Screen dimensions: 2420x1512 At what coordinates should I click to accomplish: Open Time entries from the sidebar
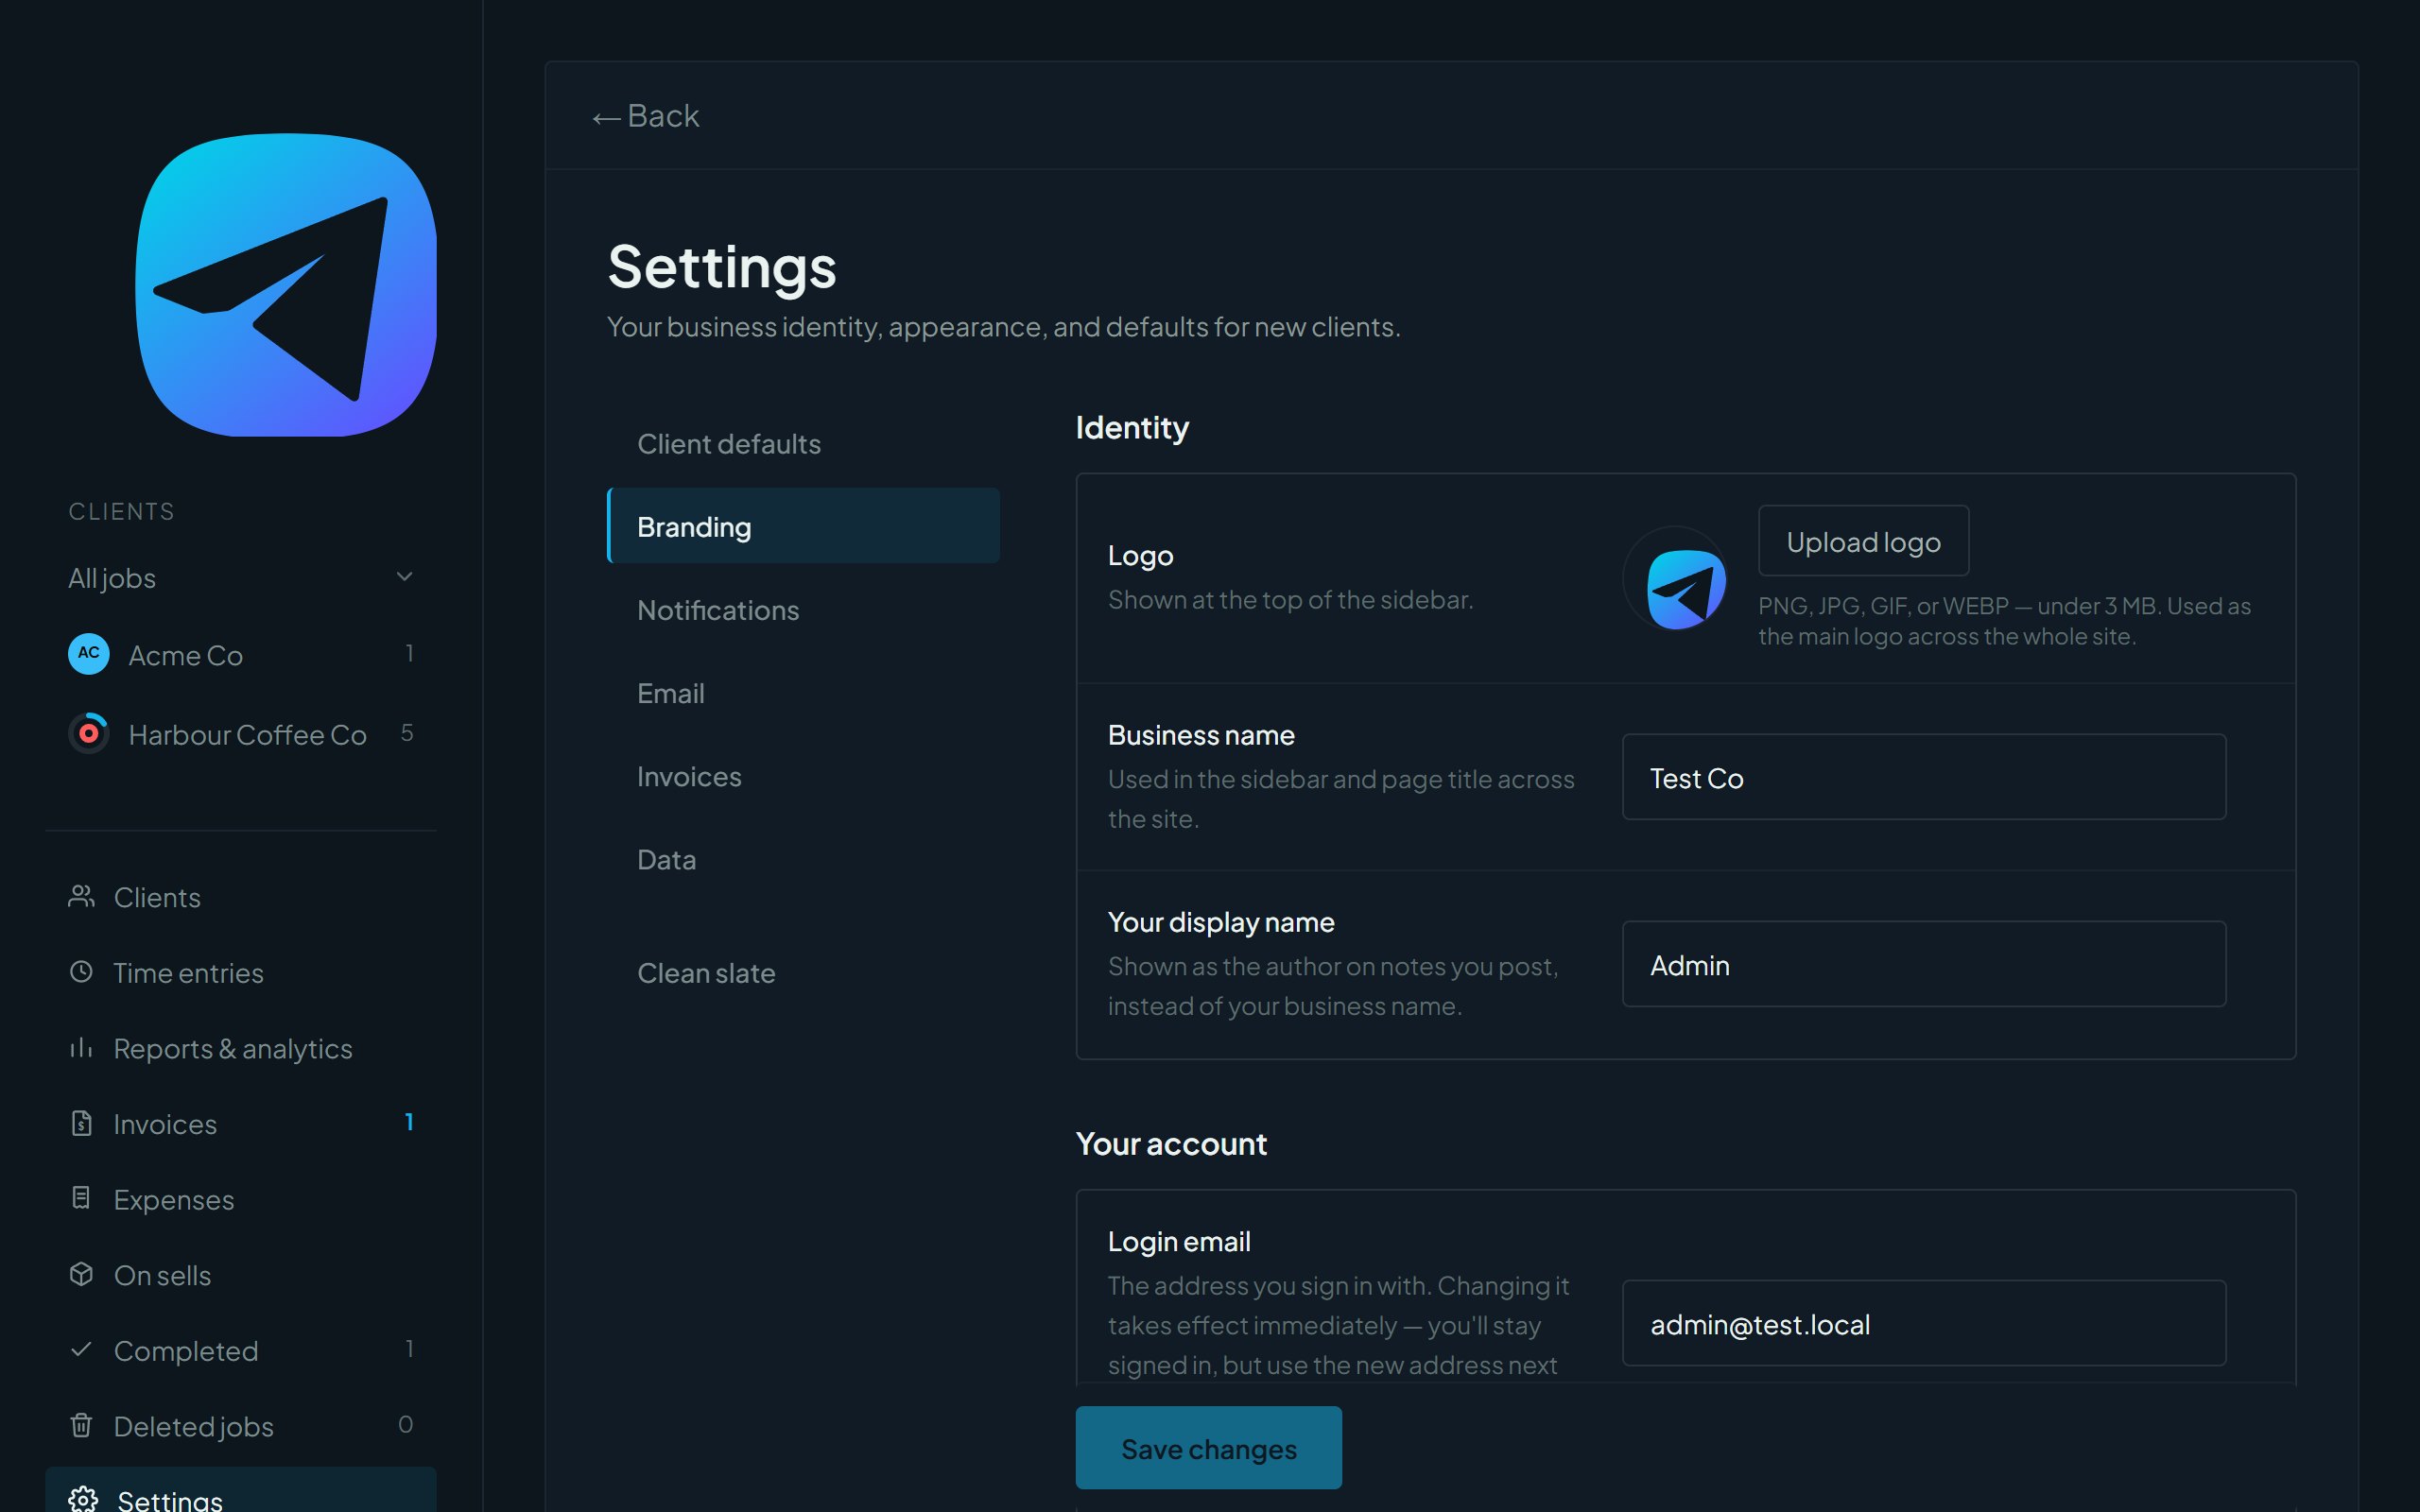(x=241, y=972)
